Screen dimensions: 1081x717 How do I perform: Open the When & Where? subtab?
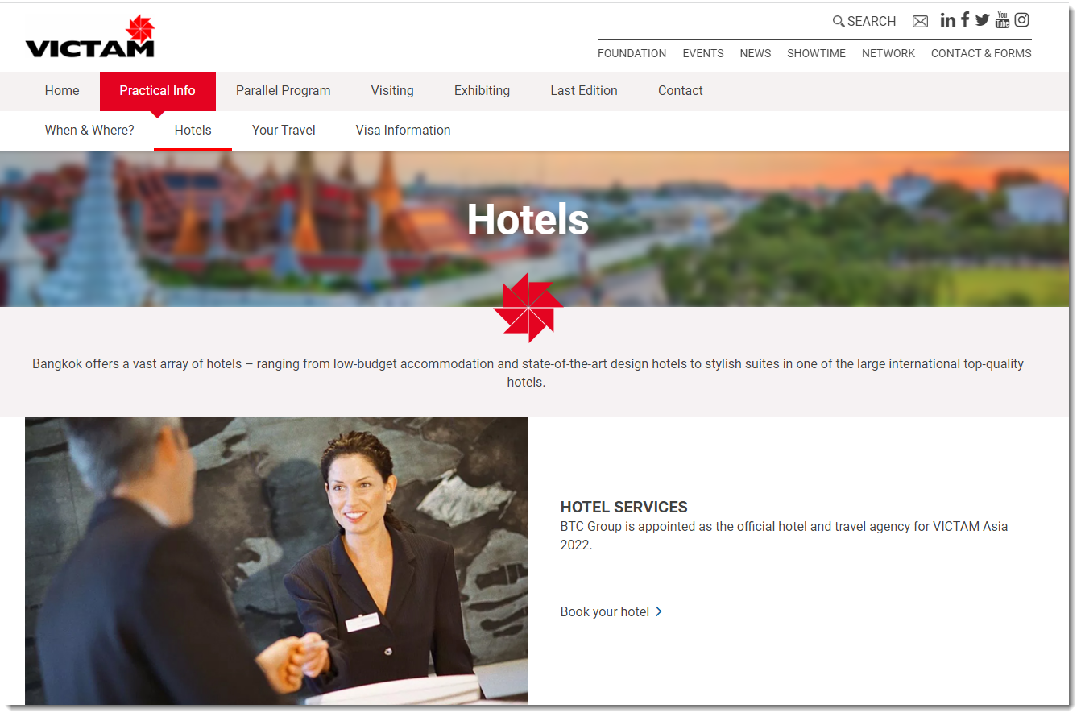click(x=89, y=131)
